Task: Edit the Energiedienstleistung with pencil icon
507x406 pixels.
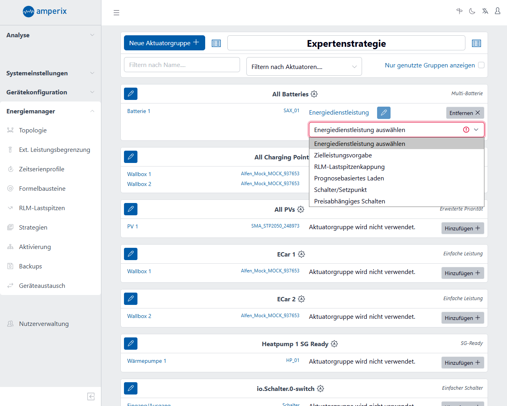Action: (383, 113)
